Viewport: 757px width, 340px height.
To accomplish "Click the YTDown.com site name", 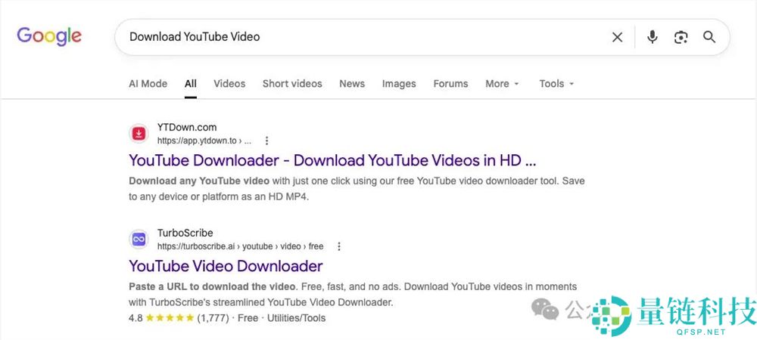I will (187, 127).
